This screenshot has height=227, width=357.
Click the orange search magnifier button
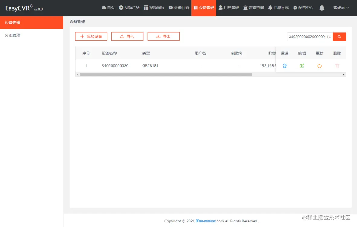coord(339,36)
